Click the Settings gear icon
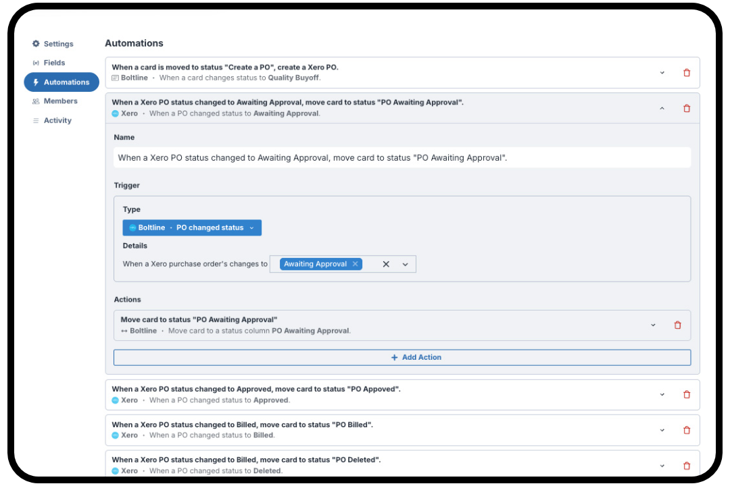This screenshot has width=730, height=486. click(36, 44)
